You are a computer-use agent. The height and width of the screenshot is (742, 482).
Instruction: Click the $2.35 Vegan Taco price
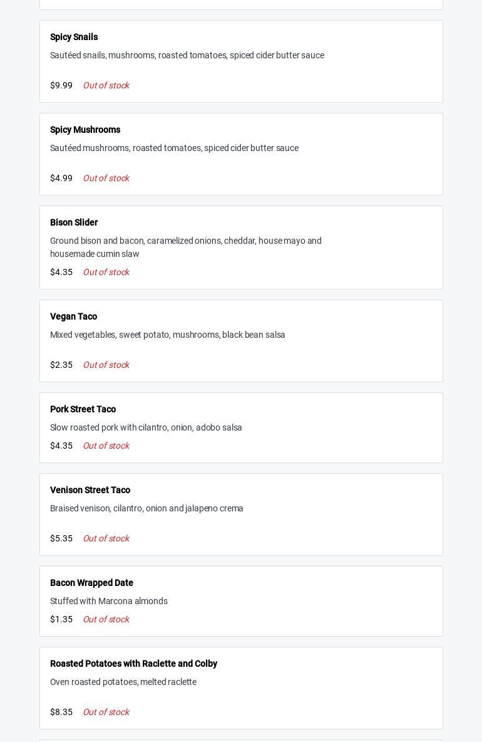(x=61, y=365)
